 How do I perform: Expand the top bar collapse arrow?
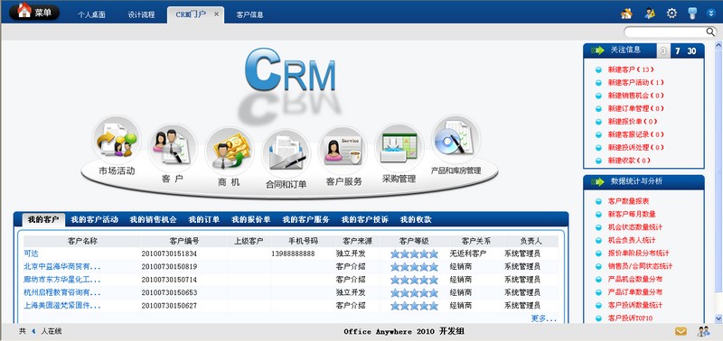[710, 14]
